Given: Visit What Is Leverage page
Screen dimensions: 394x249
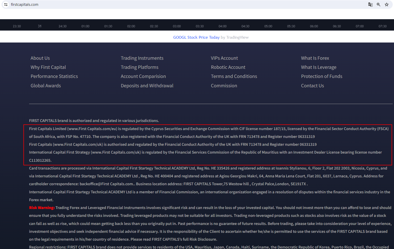Looking at the screenshot, I should pos(319,67).
